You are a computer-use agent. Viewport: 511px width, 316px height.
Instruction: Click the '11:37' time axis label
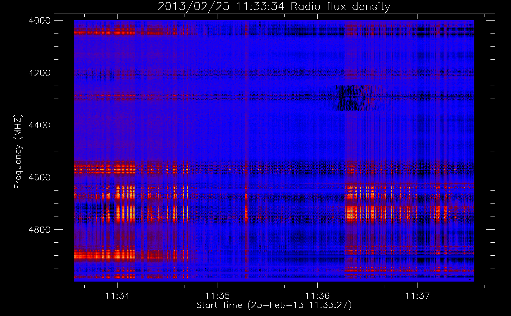click(x=418, y=296)
